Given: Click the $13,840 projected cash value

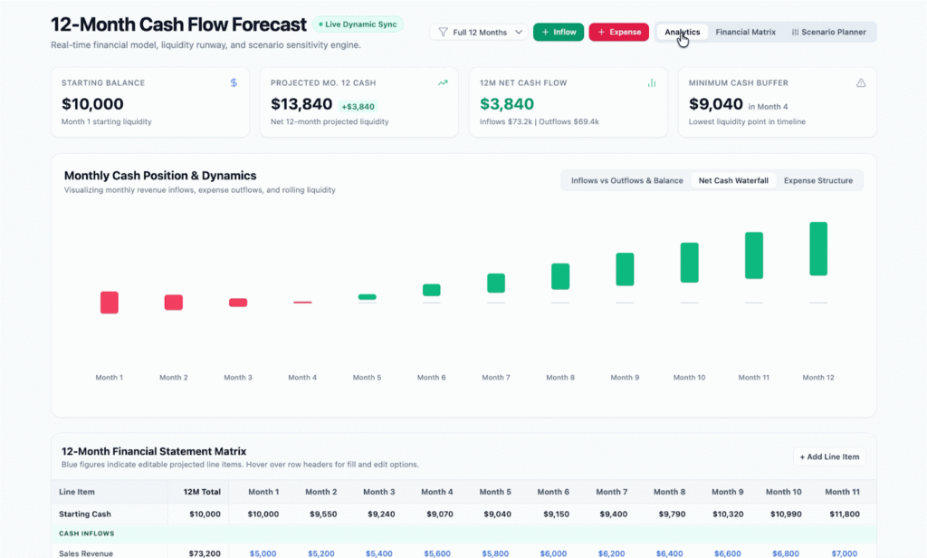Looking at the screenshot, I should pyautogui.click(x=301, y=104).
